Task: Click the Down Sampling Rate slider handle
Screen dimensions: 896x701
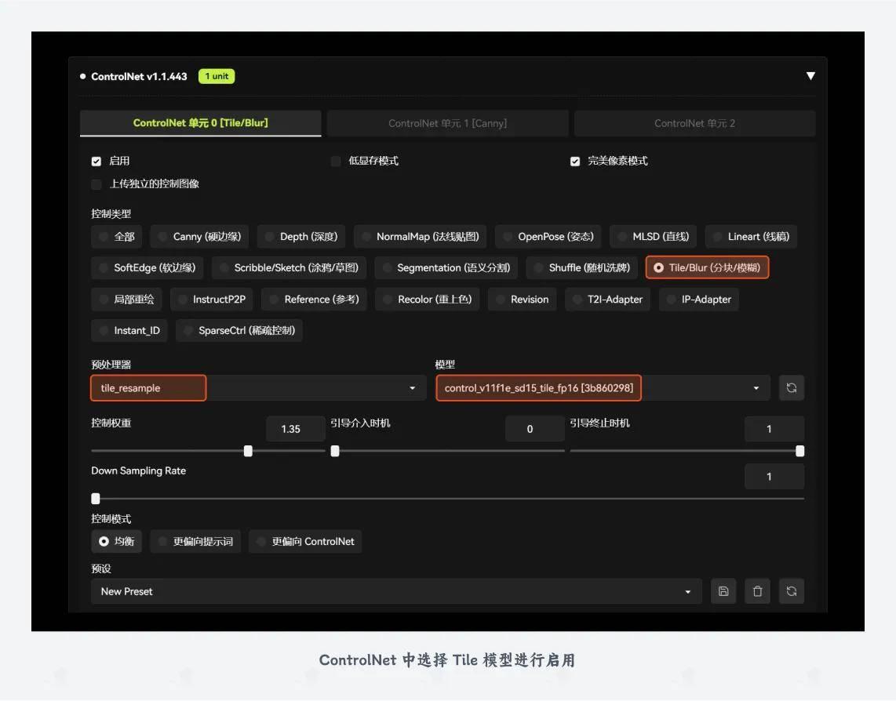Action: tap(96, 499)
